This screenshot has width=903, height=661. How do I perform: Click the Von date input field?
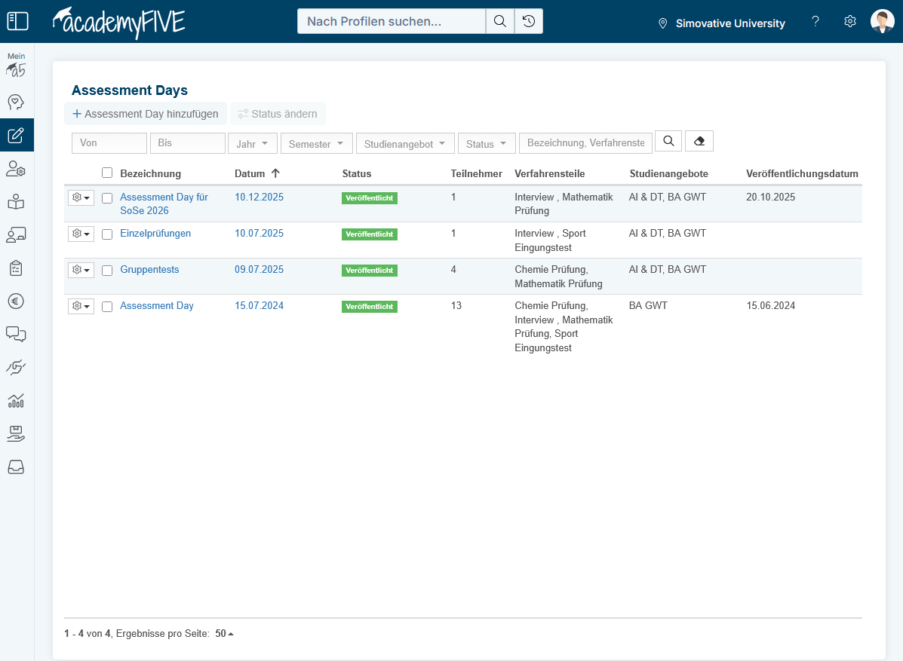(109, 143)
